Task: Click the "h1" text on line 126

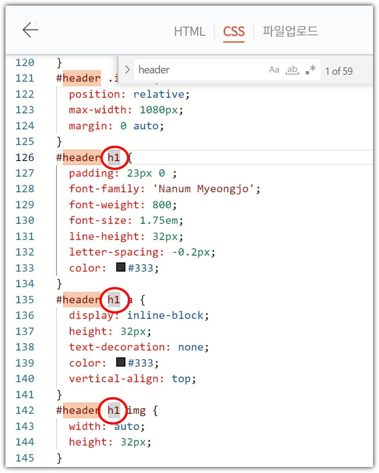Action: coord(114,157)
